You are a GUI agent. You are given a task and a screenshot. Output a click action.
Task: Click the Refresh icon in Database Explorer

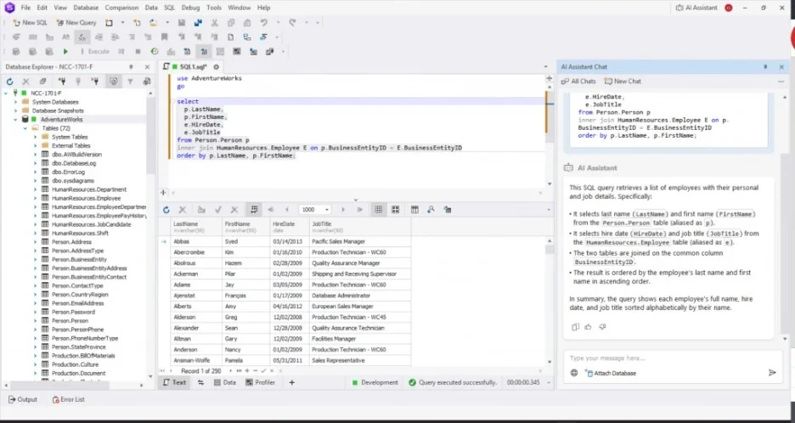(9, 82)
